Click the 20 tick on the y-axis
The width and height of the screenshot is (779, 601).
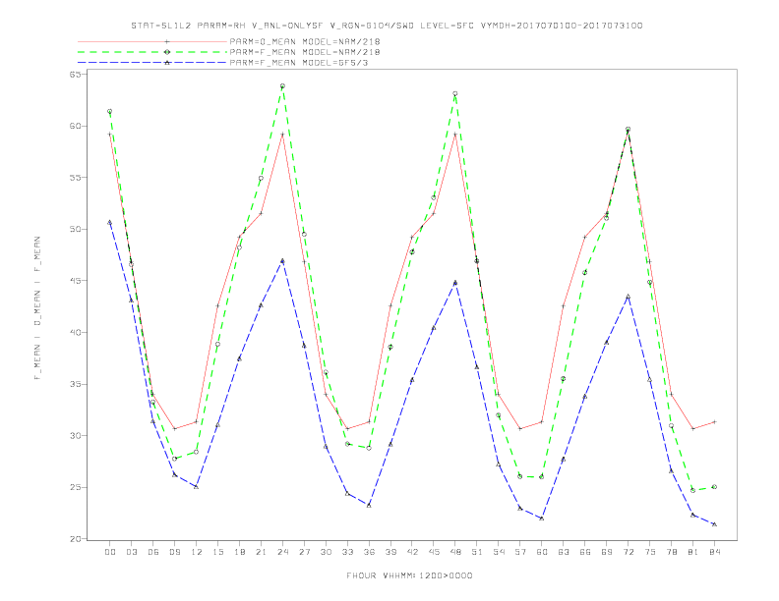76,539
